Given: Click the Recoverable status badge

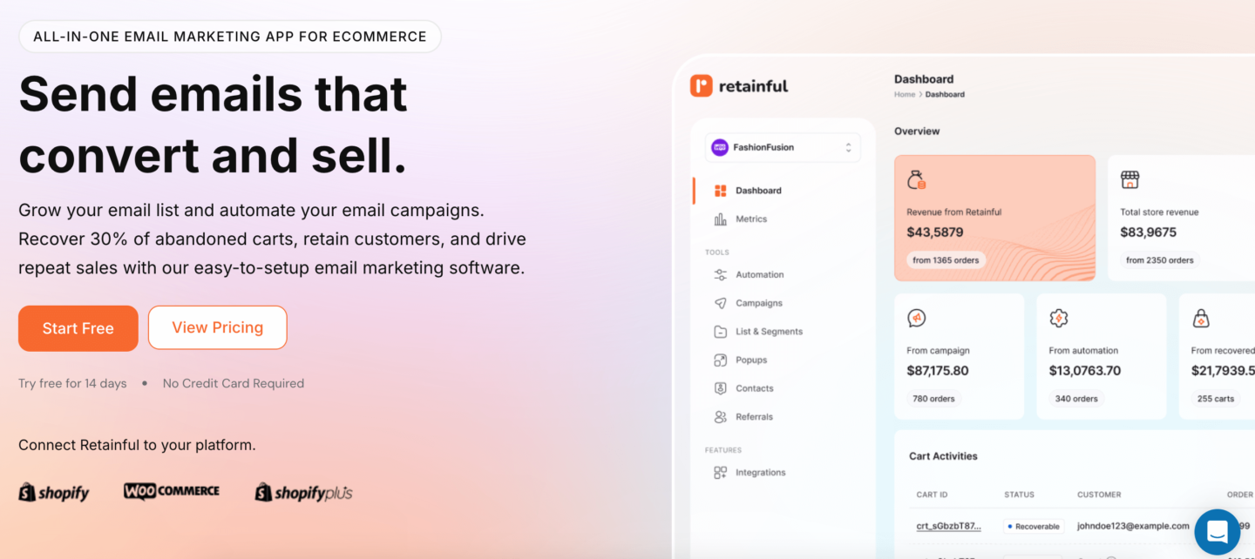Looking at the screenshot, I should pyautogui.click(x=1034, y=526).
